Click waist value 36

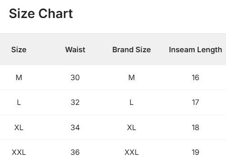pyautogui.click(x=75, y=152)
